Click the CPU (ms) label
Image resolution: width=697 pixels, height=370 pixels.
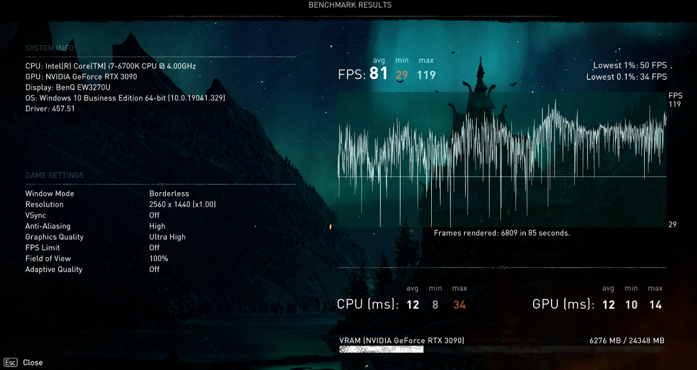click(368, 304)
